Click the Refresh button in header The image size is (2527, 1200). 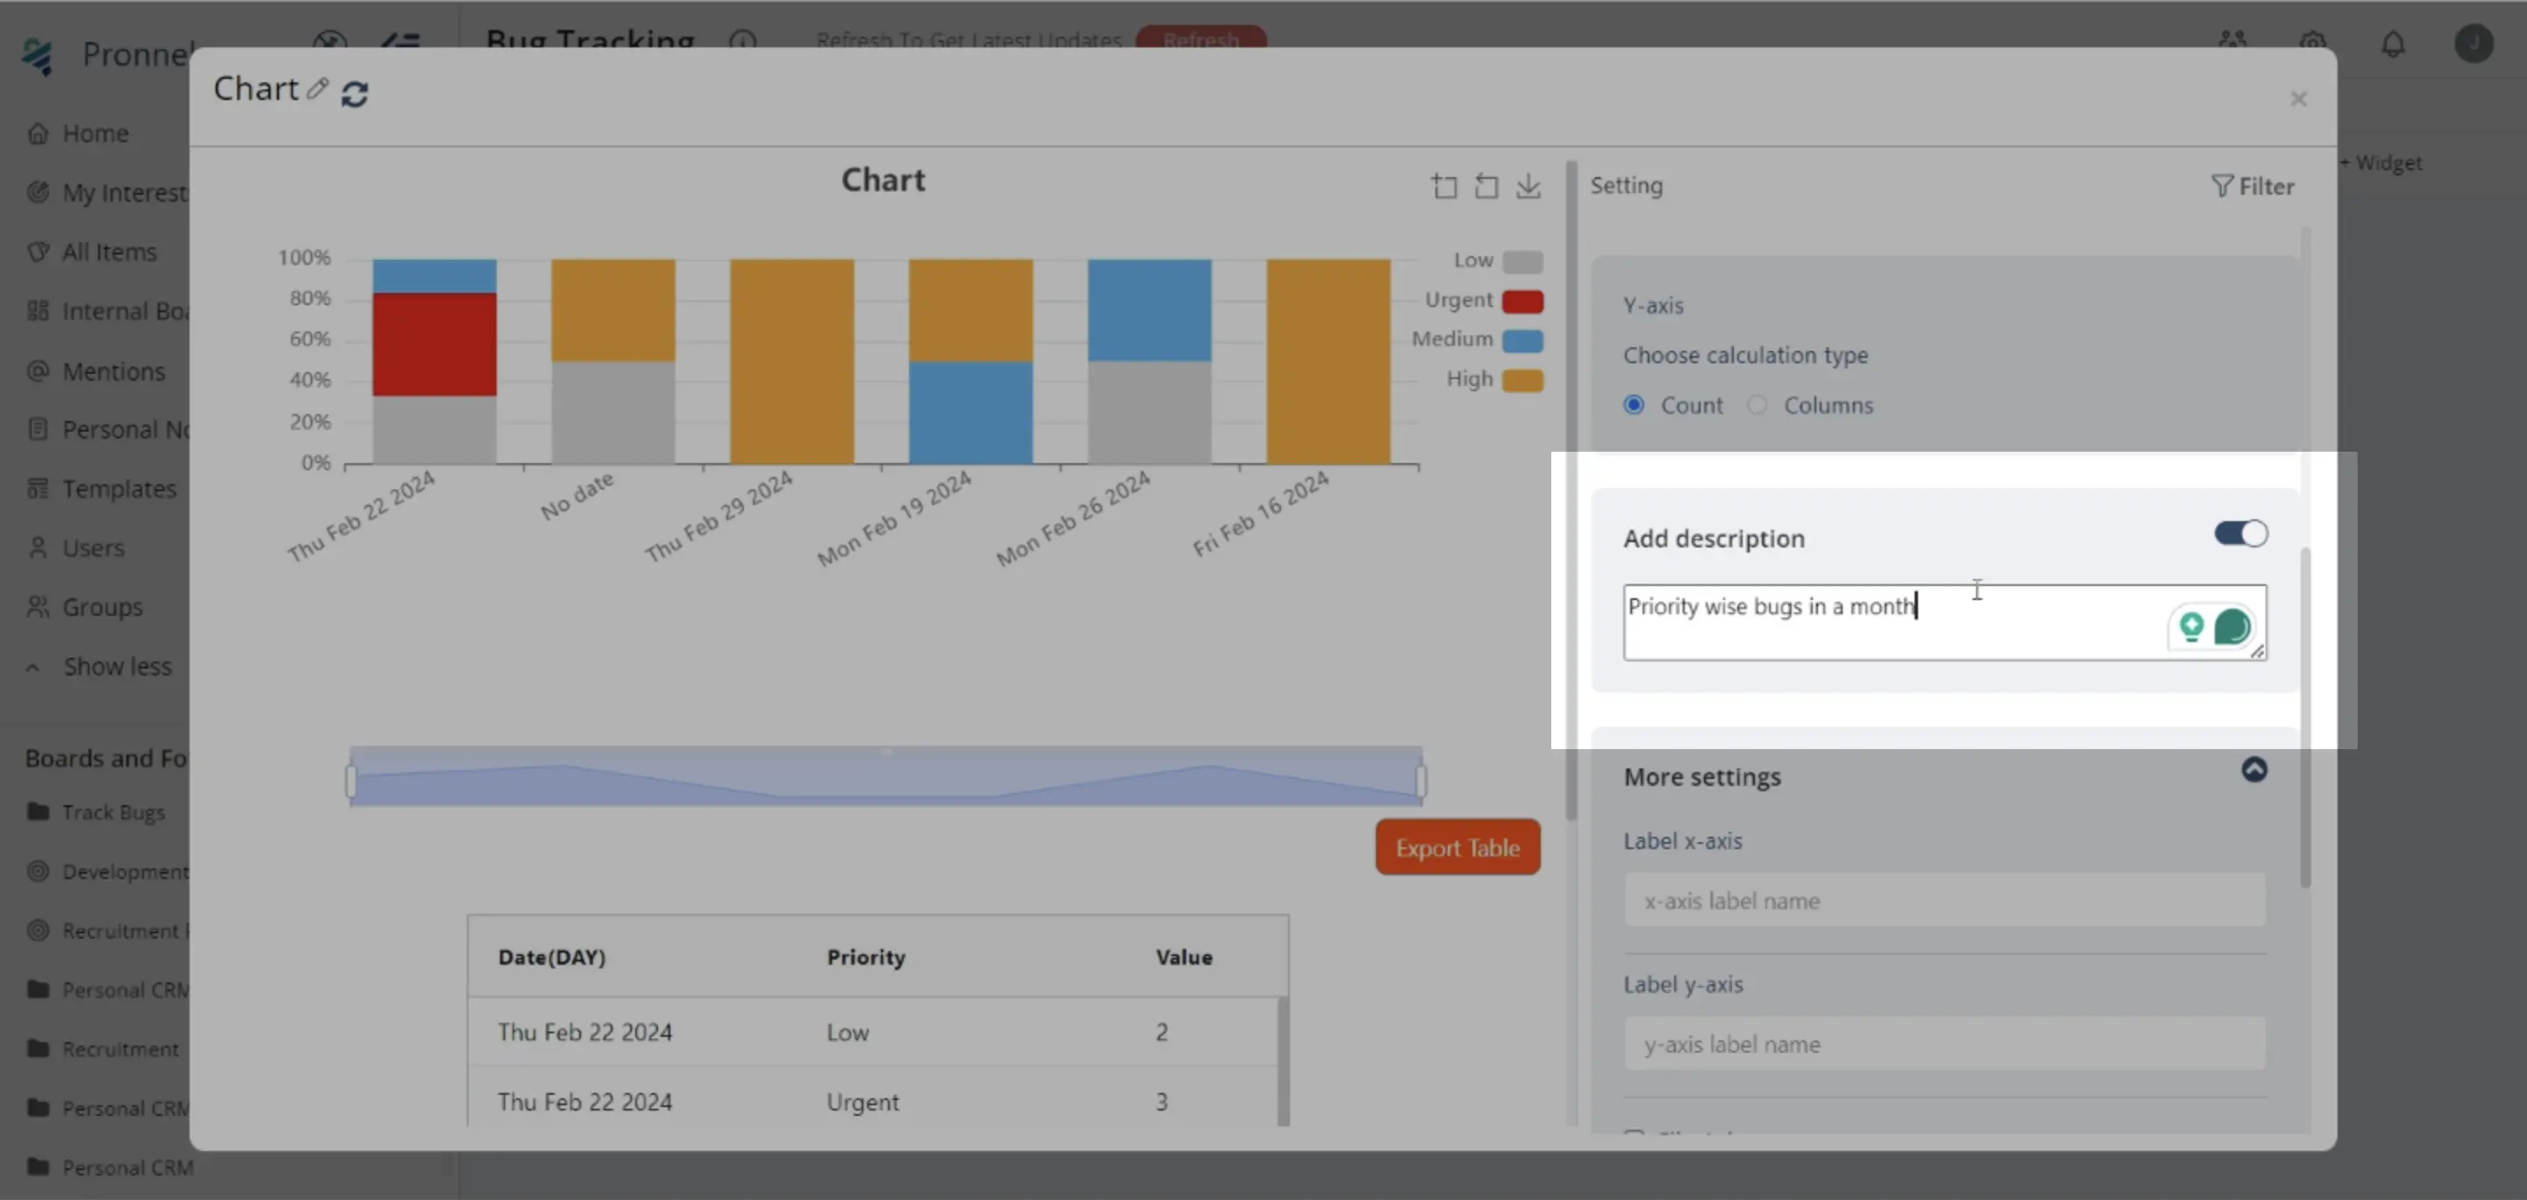click(x=1200, y=39)
